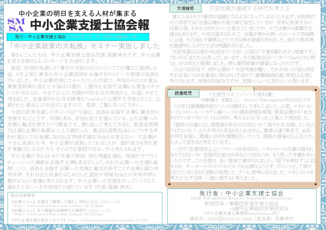Screen dimensions: 326x230
Task: Click the tagline 中小企業の明日を支える人材が集まる
Action: point(78,13)
